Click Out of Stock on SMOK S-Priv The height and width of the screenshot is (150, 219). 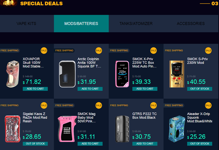pyautogui.click(x=200, y=89)
